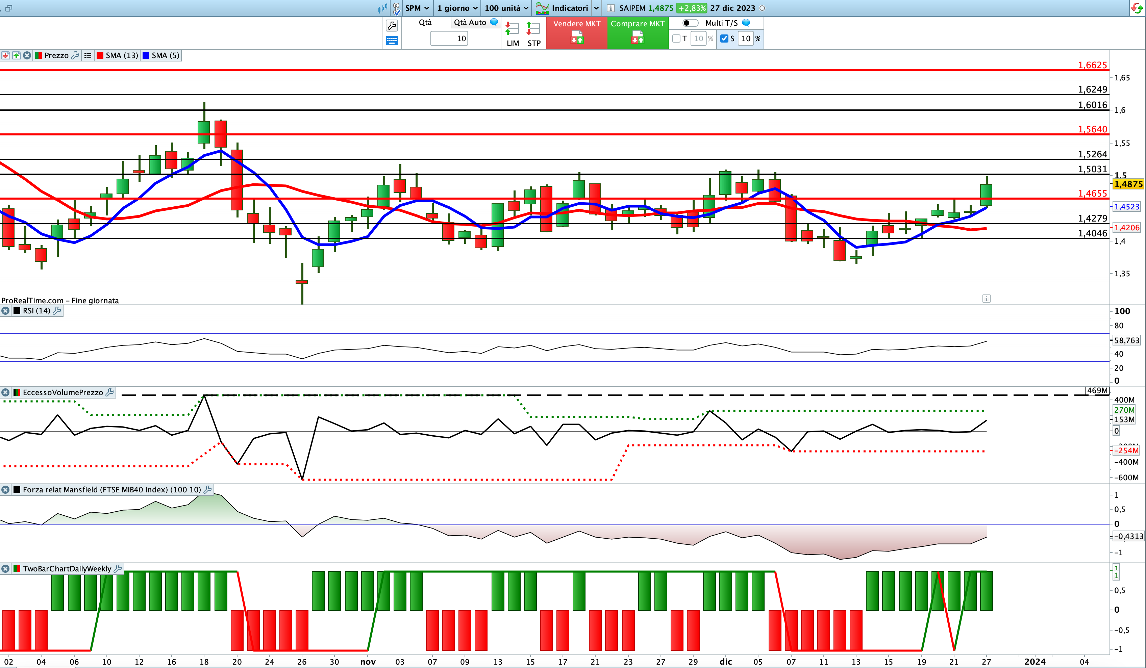Toggle the Multi T/S switch
This screenshot has height=668, width=1146.
point(690,23)
